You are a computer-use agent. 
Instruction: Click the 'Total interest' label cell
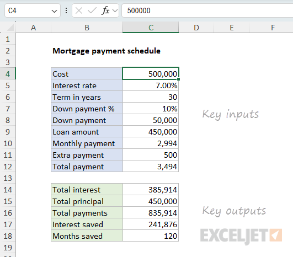tap(87, 190)
